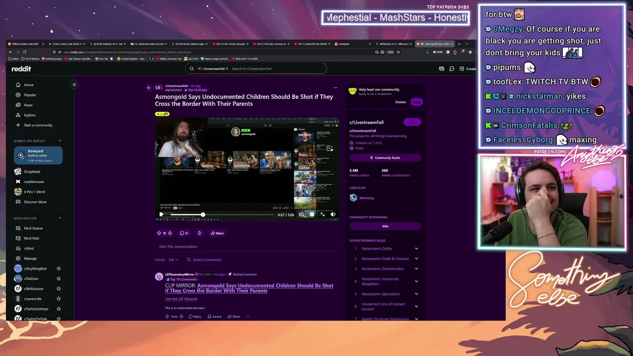Click the Create post button in header
Image resolution: width=633 pixels, height=356 pixels.
(x=468, y=69)
